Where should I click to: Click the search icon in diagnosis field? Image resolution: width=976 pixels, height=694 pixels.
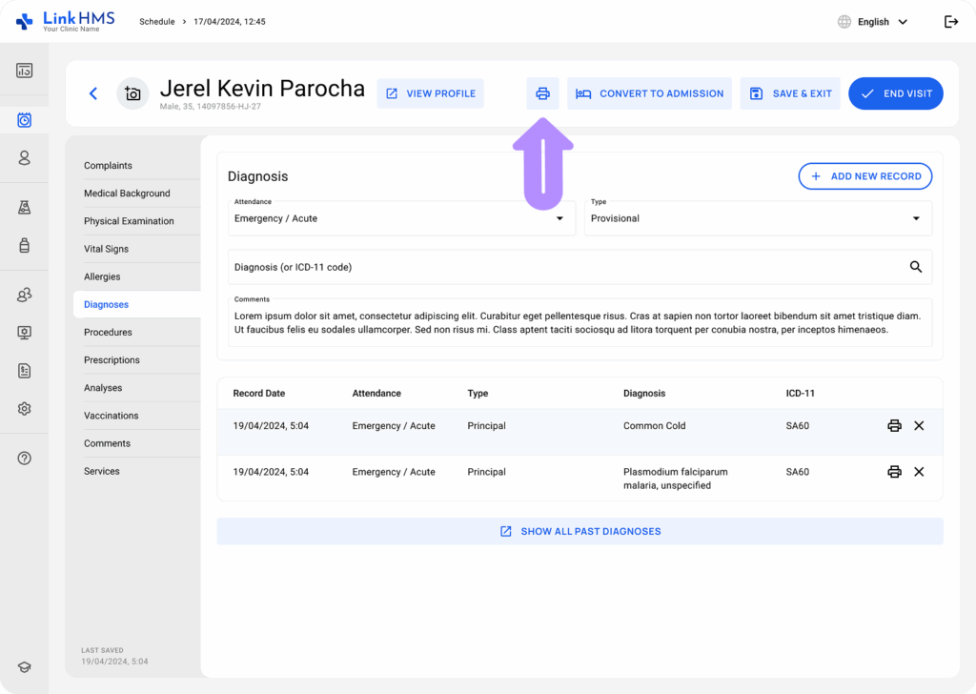[x=915, y=267]
